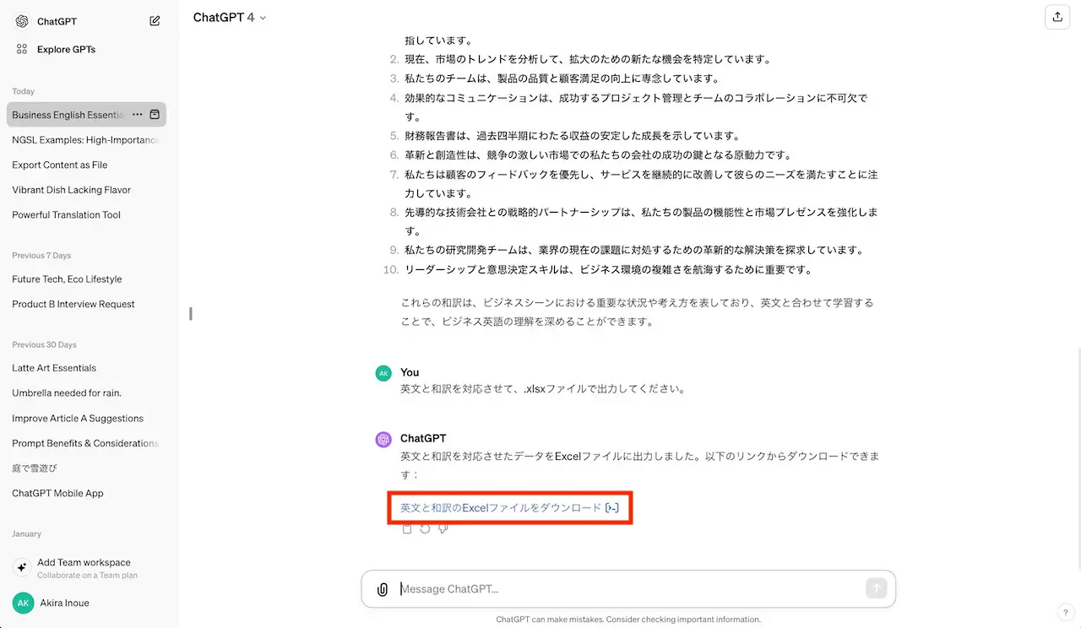Click the ChatGPT logo in sidebar
Image resolution: width=1081 pixels, height=628 pixels.
[22, 21]
